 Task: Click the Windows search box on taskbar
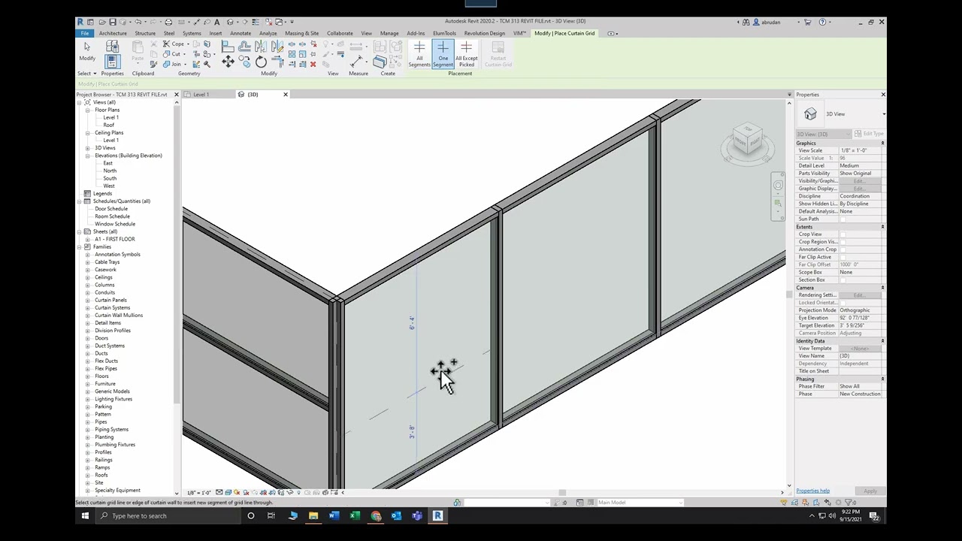(169, 515)
